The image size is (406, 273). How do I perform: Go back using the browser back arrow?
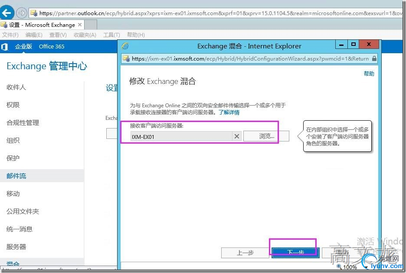coord(7,13)
